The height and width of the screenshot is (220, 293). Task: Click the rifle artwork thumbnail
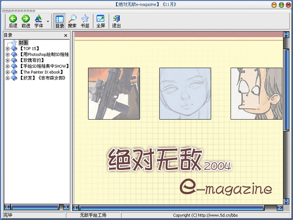pos(114,94)
